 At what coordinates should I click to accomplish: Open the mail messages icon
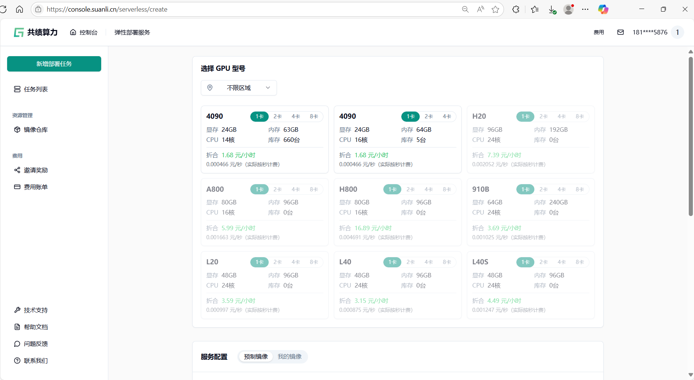[620, 33]
